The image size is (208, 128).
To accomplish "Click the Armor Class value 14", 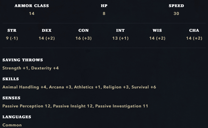I will [32, 14].
